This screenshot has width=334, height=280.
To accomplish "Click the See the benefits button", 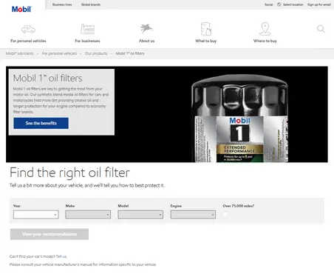I will point(41,123).
